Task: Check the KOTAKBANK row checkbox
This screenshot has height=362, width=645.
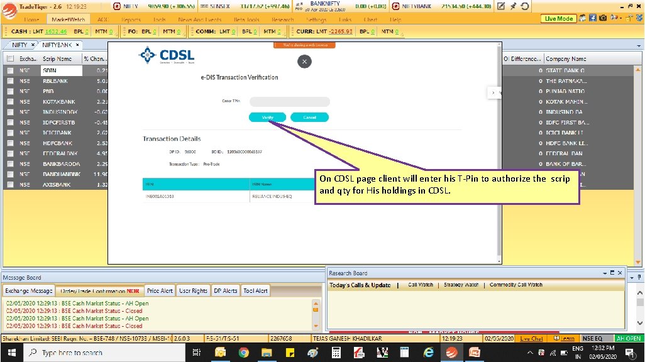Action: coord(10,102)
